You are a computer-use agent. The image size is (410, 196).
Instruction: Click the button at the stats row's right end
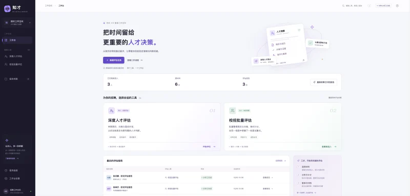point(323,82)
